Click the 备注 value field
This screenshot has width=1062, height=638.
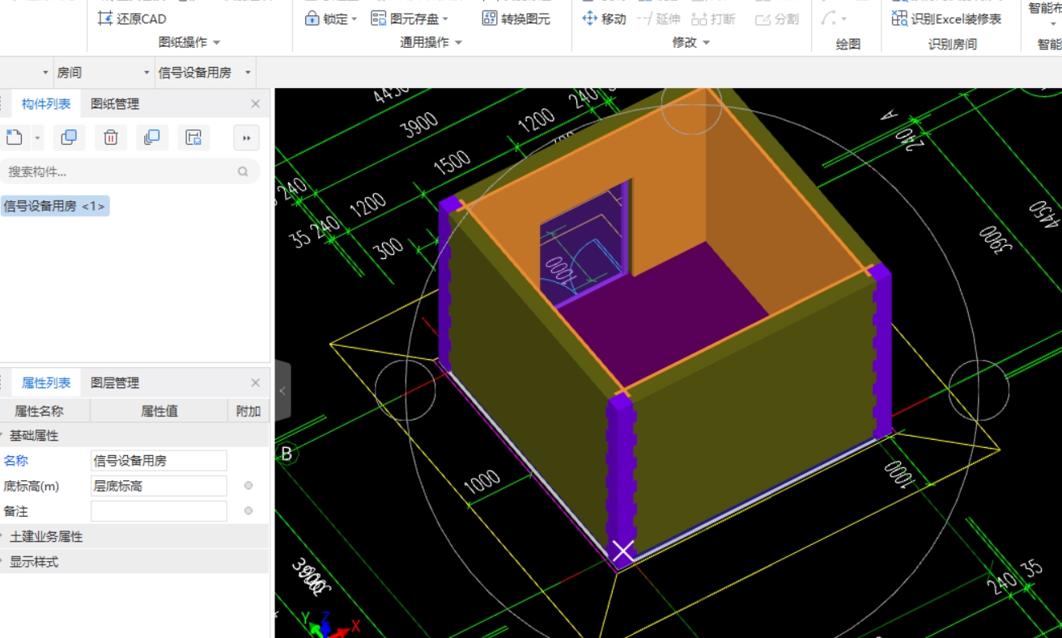point(159,511)
